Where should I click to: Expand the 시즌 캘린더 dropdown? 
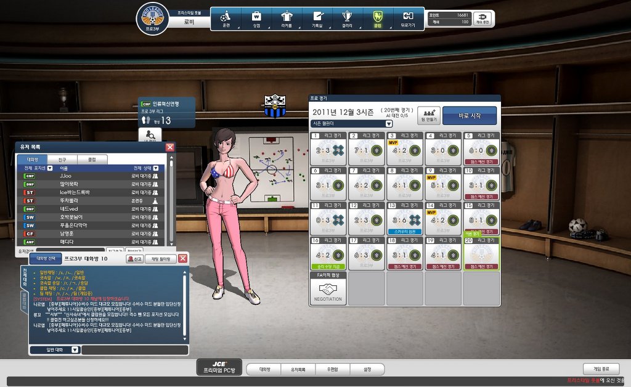389,123
